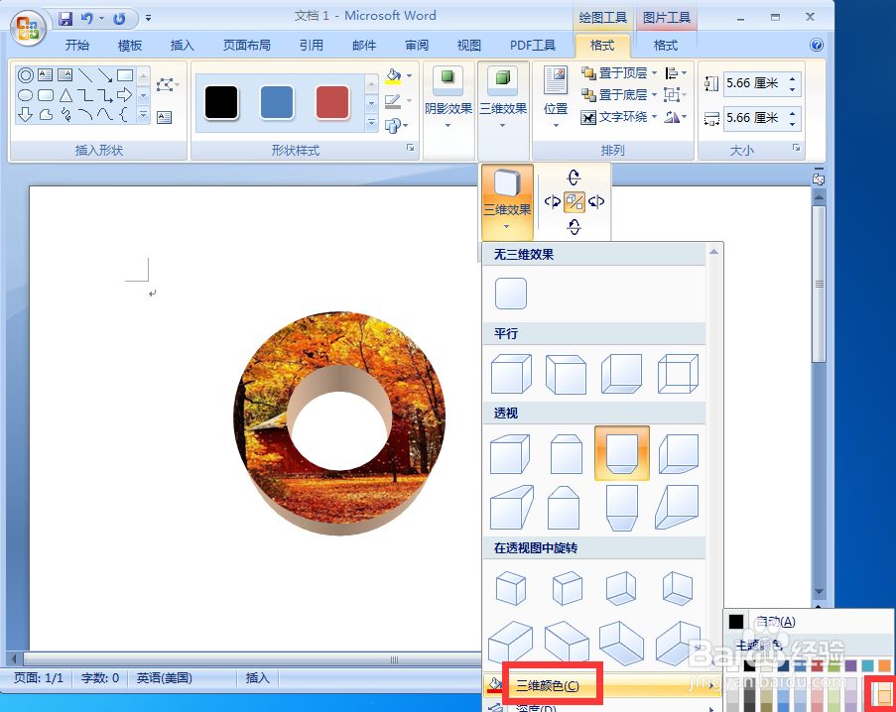Screen dimensions: 896x712
Task: Open the 开始 ribbon tab
Action: [x=76, y=45]
